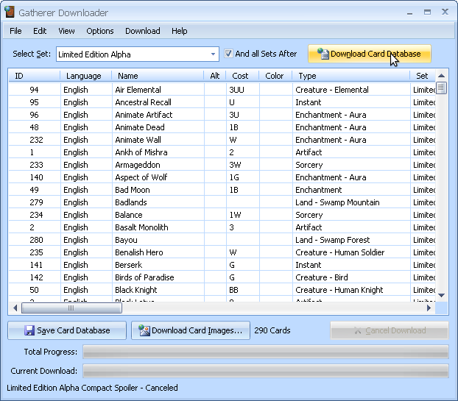Click the horizontal scrollbar left arrow
This screenshot has width=458, height=401.
click(15, 308)
